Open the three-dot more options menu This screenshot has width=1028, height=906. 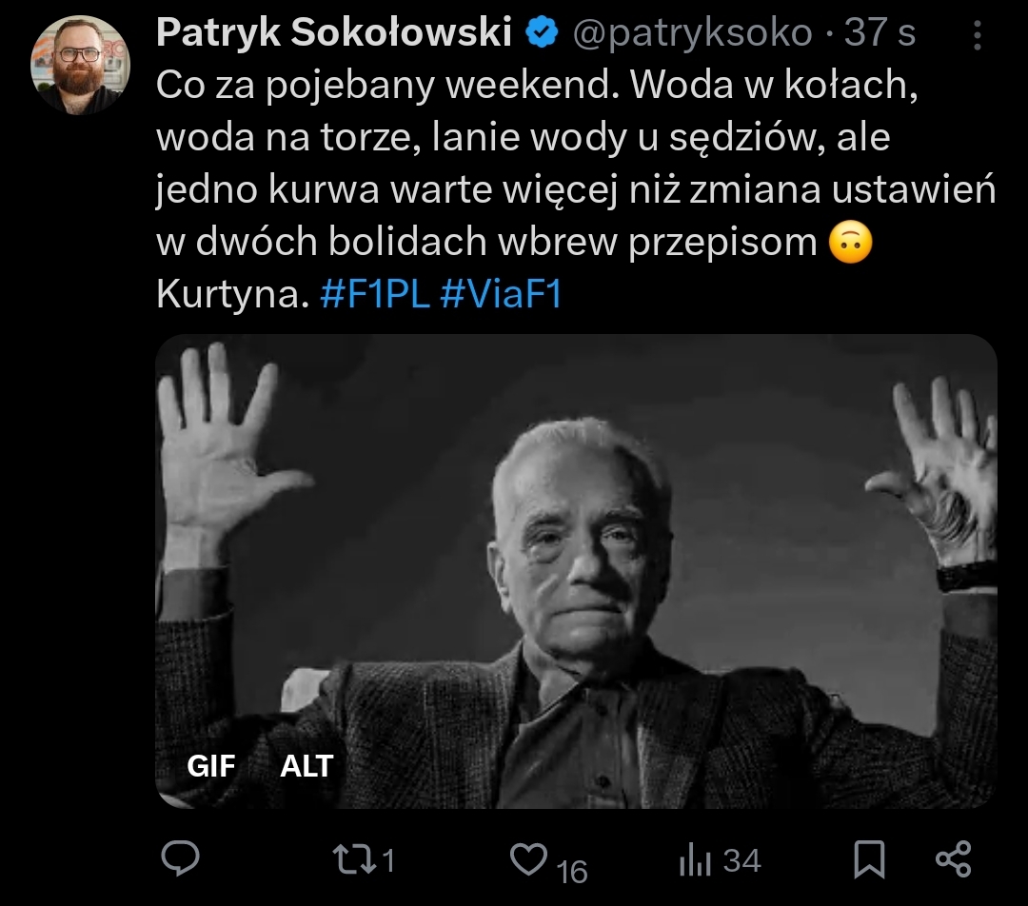(977, 35)
